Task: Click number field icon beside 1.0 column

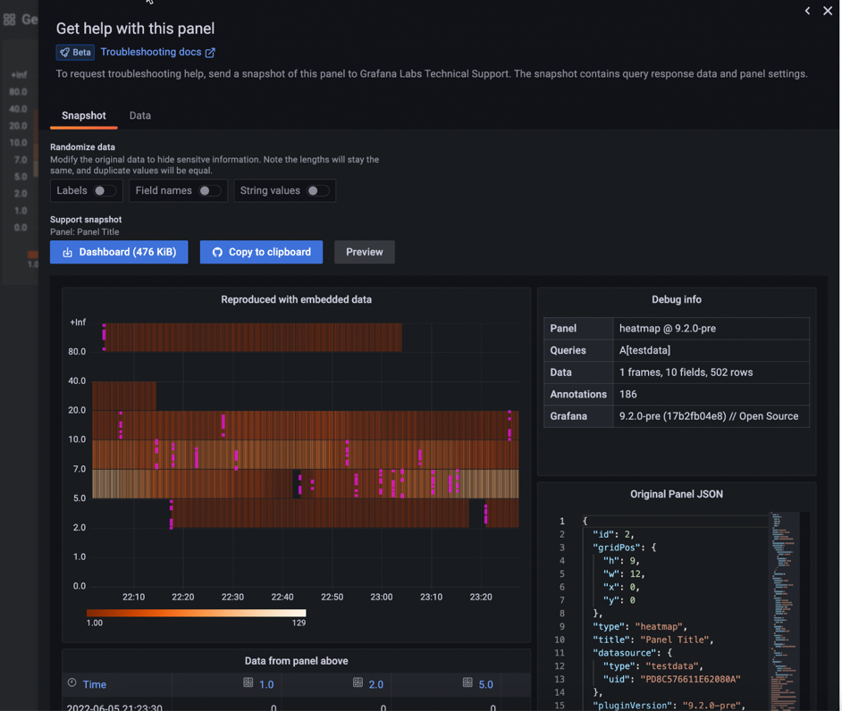Action: click(x=248, y=683)
